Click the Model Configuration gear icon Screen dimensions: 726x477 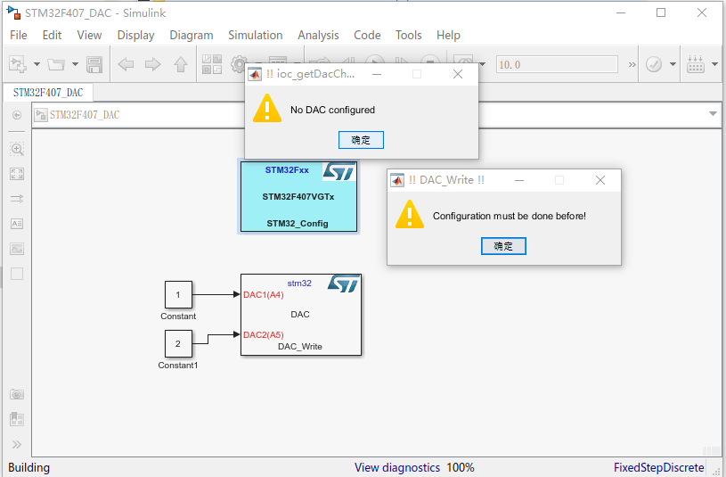[x=238, y=64]
